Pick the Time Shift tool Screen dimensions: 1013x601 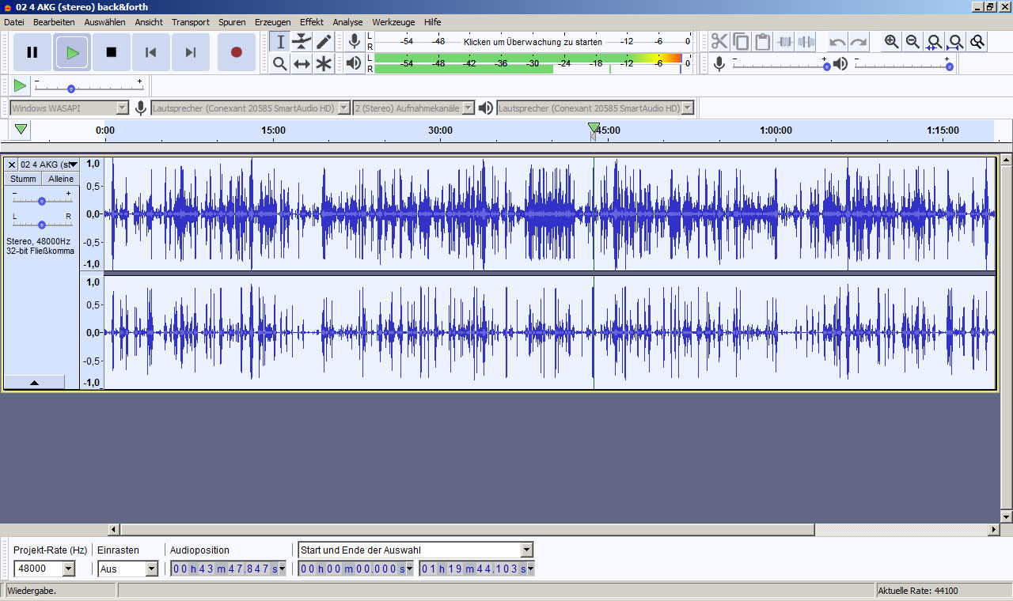pyautogui.click(x=302, y=64)
